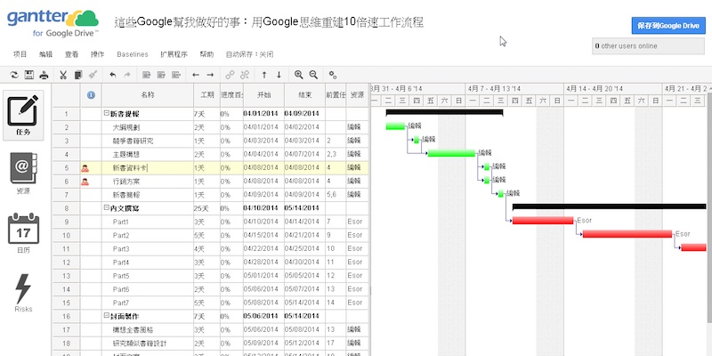Open the 资源 resources view
Viewport: 712px width, 356px height.
(23, 174)
